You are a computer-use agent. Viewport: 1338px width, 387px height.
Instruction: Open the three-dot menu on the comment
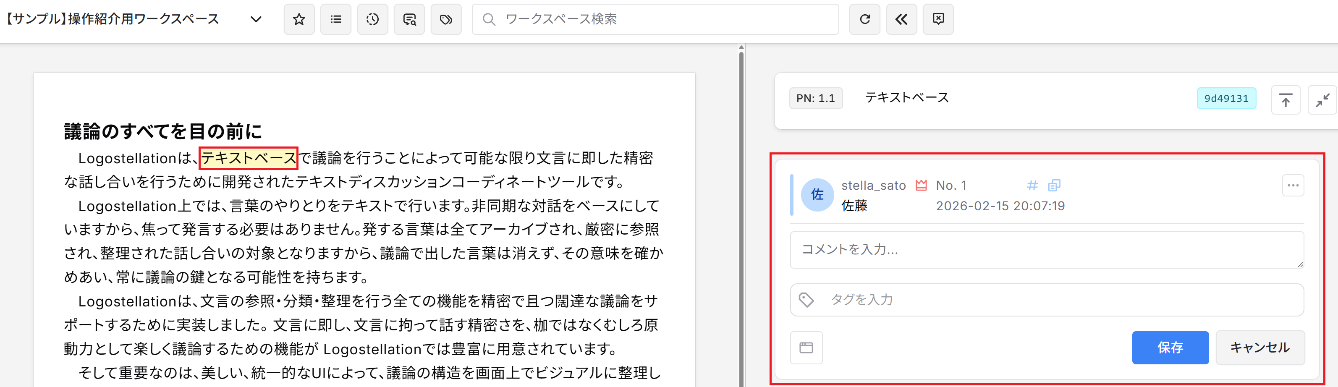pos(1293,186)
